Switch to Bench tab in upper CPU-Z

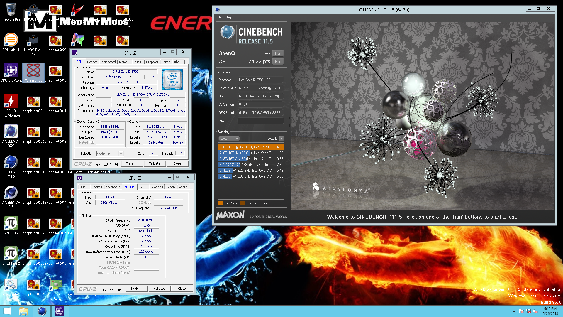point(166,62)
